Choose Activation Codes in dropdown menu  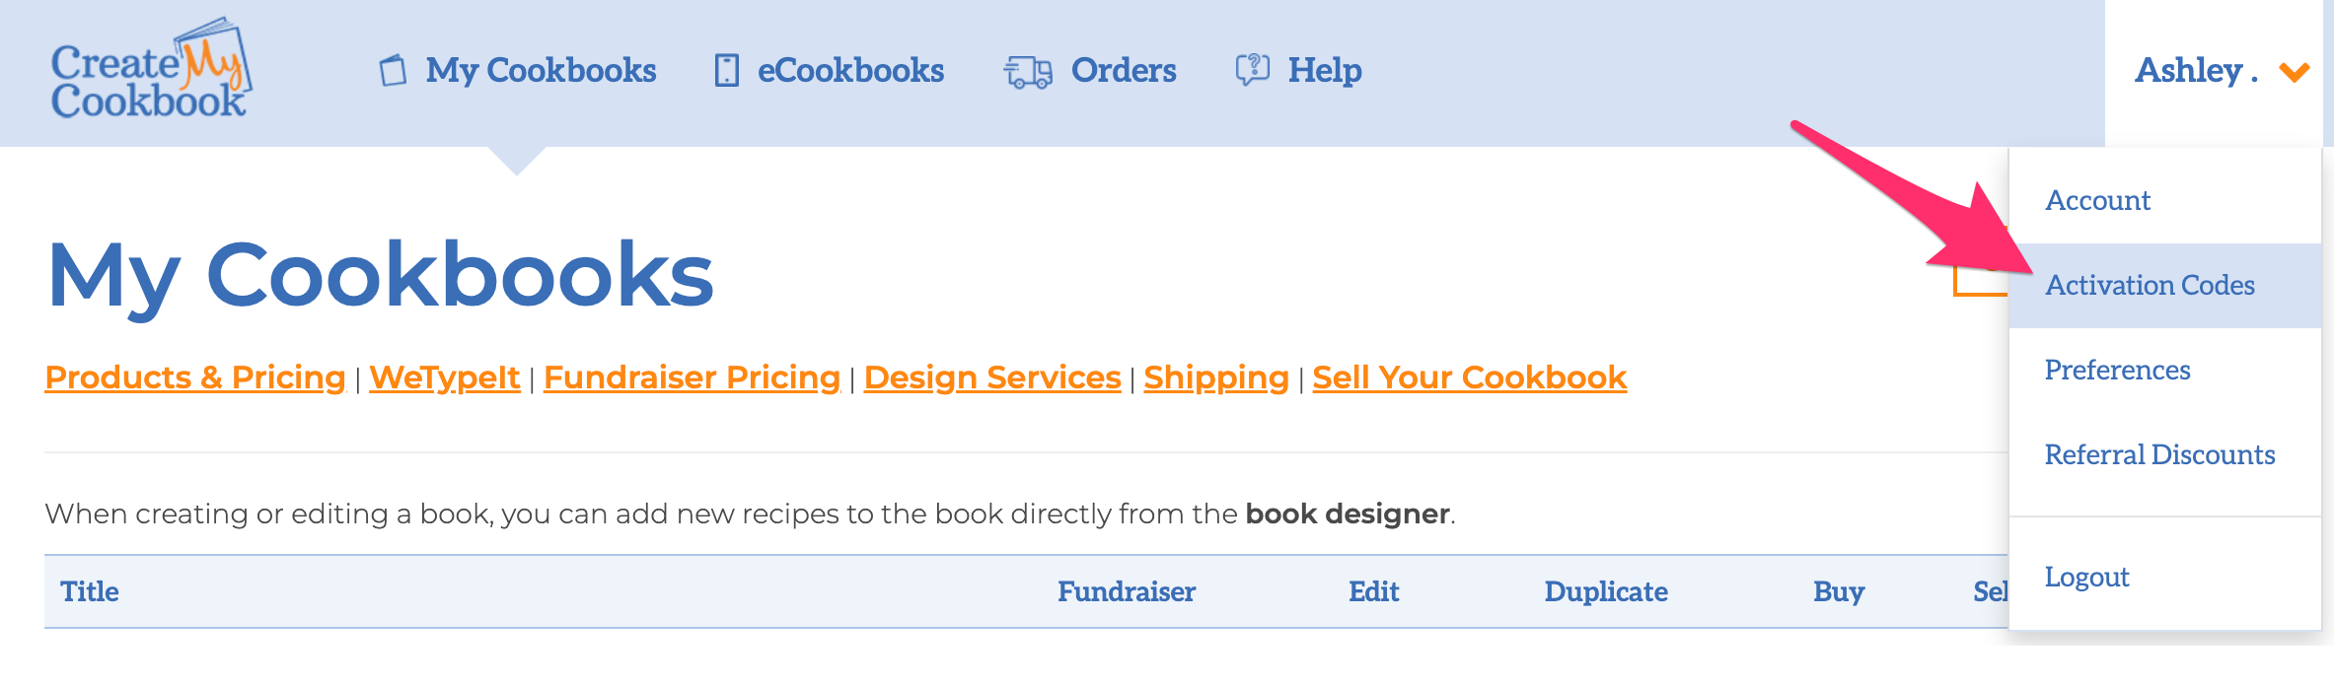[x=2150, y=285]
